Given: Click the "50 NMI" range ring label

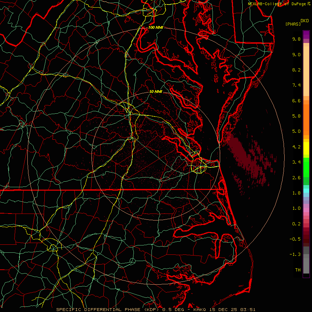Looking at the screenshot, I should (156, 92).
